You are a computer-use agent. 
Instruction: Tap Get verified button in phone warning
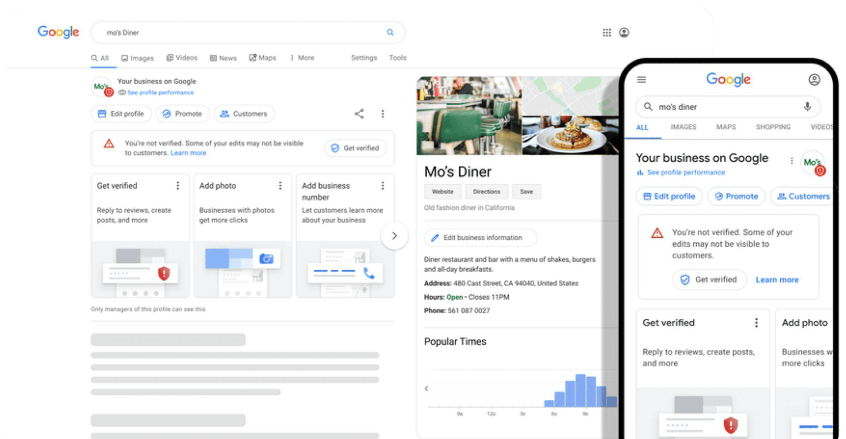(709, 280)
